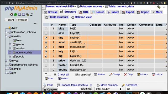The width and height of the screenshot is (168, 94).
Task: Expand the numeric_data table node
Action: click(10, 52)
